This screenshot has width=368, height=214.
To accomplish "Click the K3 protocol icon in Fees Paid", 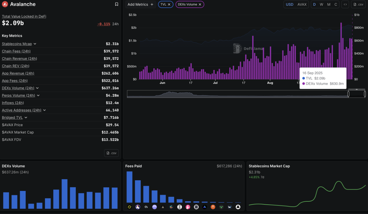I will pyautogui.click(x=196, y=207).
